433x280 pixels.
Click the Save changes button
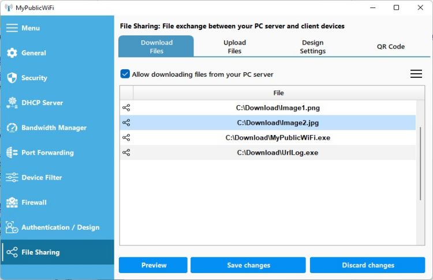(x=248, y=265)
